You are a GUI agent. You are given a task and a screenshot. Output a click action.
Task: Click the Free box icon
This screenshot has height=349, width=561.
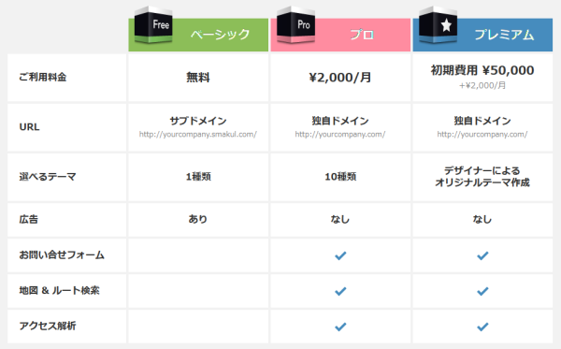(x=153, y=25)
